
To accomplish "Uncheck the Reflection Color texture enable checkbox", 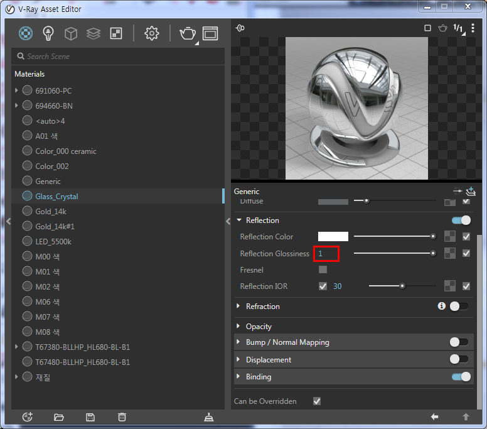I will (x=466, y=237).
